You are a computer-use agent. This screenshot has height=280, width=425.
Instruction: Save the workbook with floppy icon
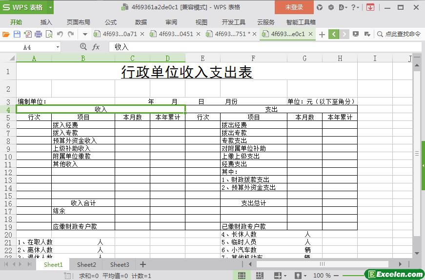tap(17, 34)
